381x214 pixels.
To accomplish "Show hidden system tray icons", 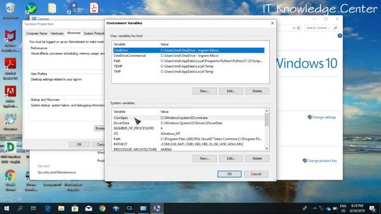I will coord(315,208).
